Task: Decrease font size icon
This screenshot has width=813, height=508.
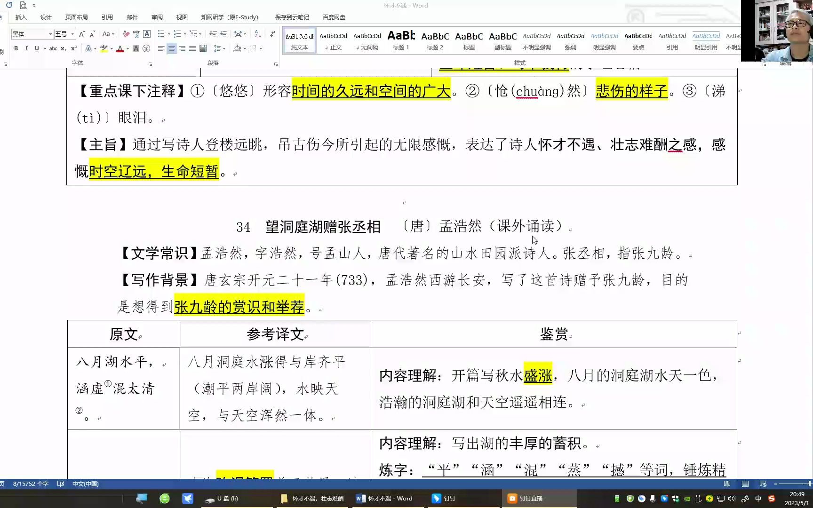Action: pos(93,34)
